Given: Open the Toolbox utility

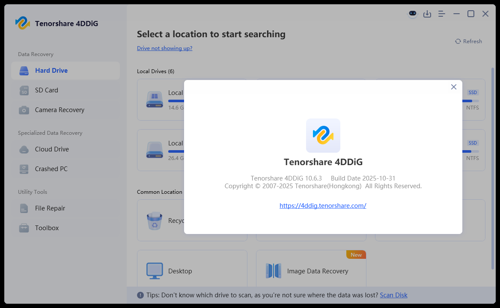Looking at the screenshot, I should point(65,228).
